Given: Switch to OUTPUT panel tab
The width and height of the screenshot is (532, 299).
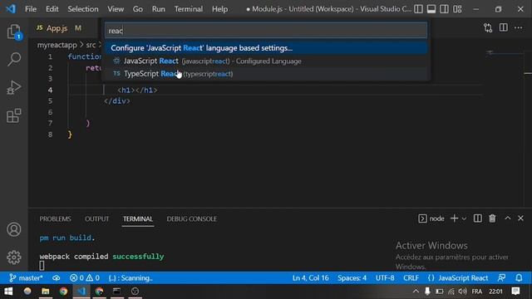Looking at the screenshot, I should (x=96, y=219).
